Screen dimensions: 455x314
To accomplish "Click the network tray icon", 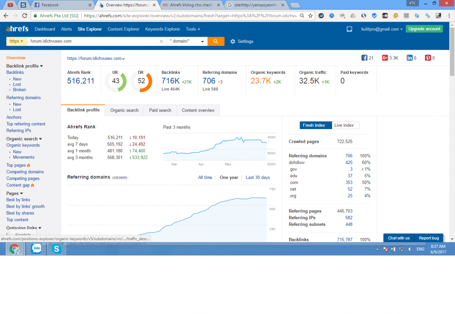I will pyautogui.click(x=401, y=249).
